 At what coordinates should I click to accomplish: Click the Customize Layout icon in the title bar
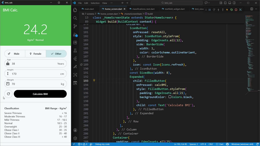pyautogui.click(x=221, y=3)
